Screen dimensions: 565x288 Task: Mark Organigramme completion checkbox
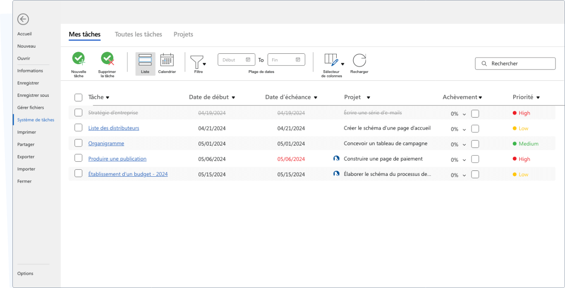coord(475,144)
